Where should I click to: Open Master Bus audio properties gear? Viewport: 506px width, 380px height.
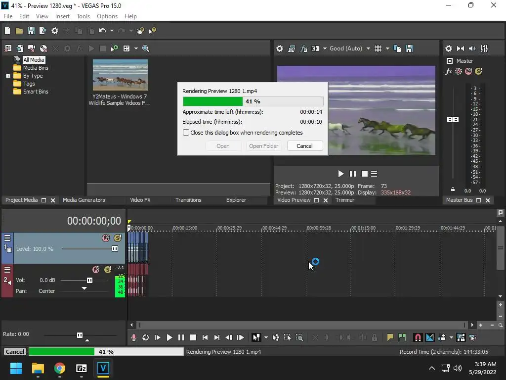pyautogui.click(x=449, y=48)
